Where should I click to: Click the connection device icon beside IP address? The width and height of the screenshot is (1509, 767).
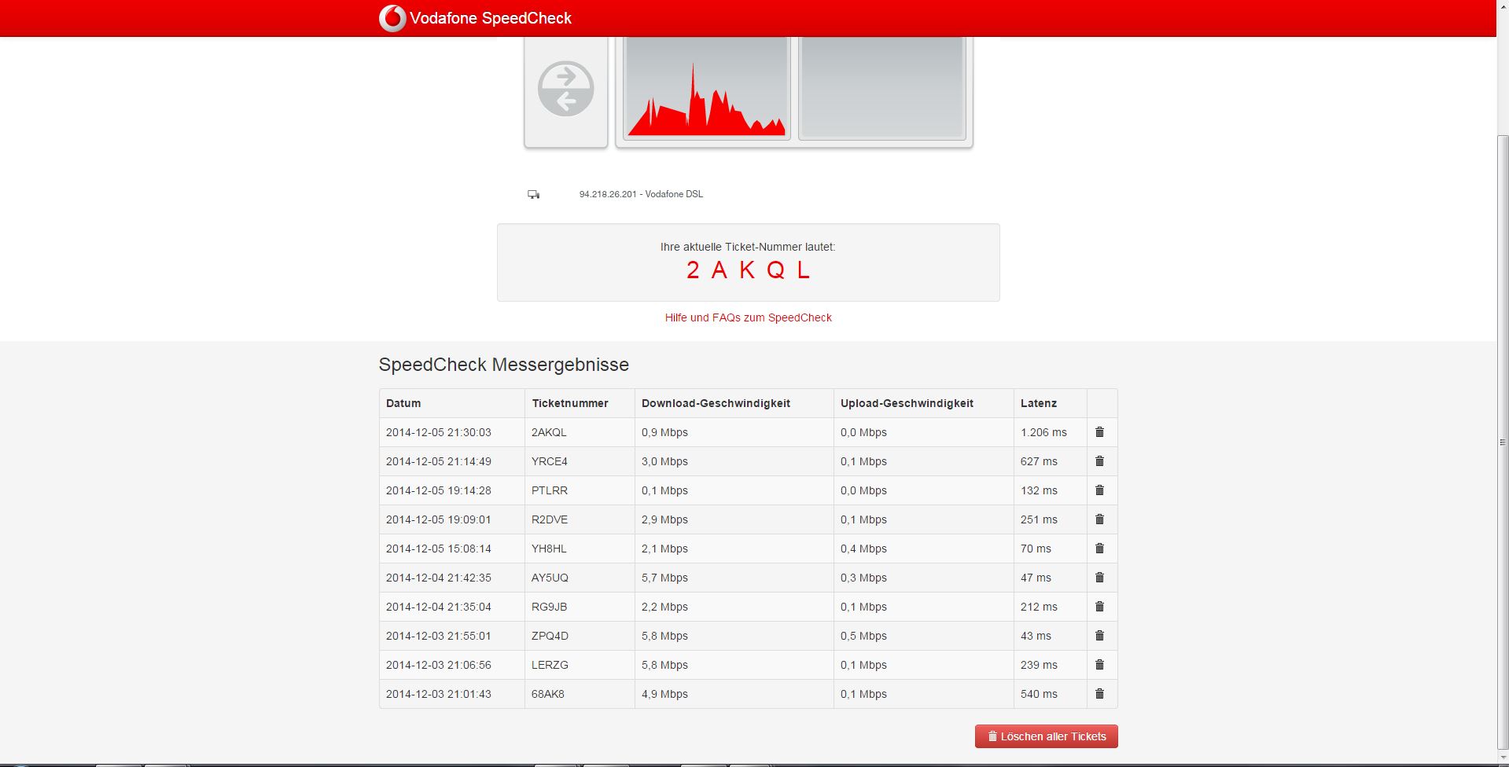533,194
